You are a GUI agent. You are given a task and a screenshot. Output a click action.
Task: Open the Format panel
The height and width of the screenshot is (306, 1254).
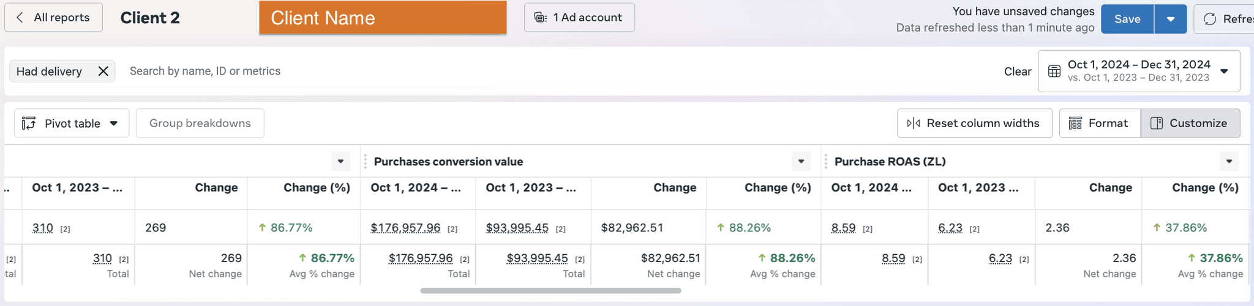(x=1100, y=123)
